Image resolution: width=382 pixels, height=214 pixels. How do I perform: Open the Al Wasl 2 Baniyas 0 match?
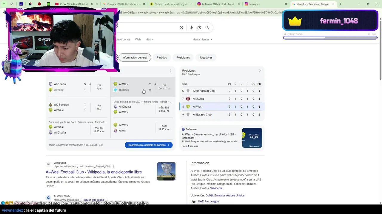click(143, 87)
